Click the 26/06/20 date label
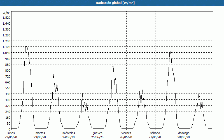 coord(126,137)
